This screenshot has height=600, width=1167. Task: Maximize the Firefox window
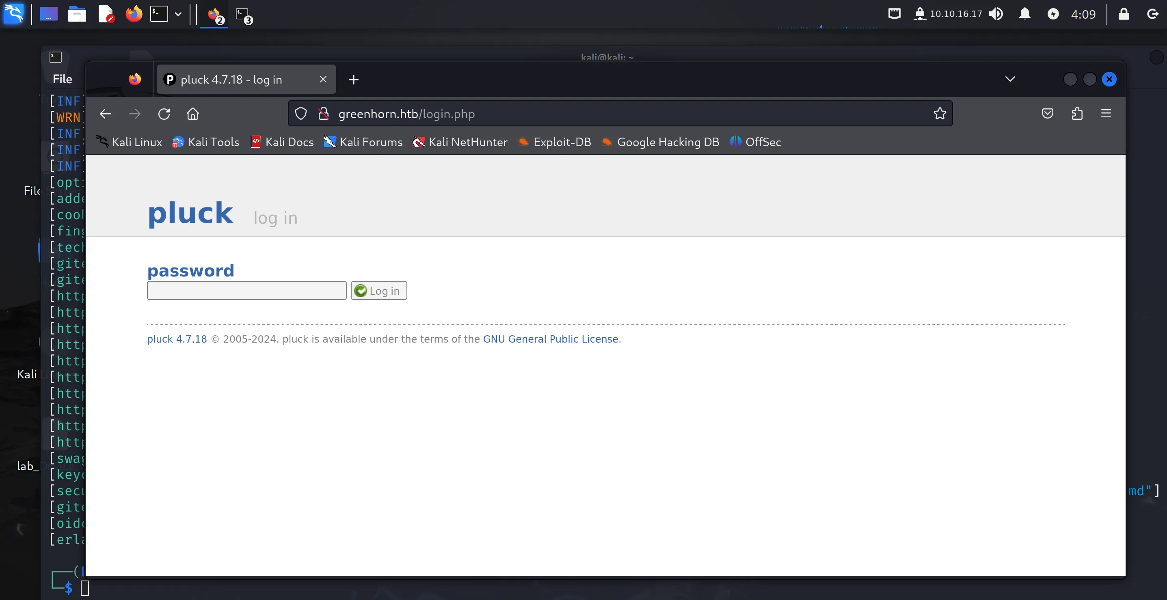(1089, 79)
